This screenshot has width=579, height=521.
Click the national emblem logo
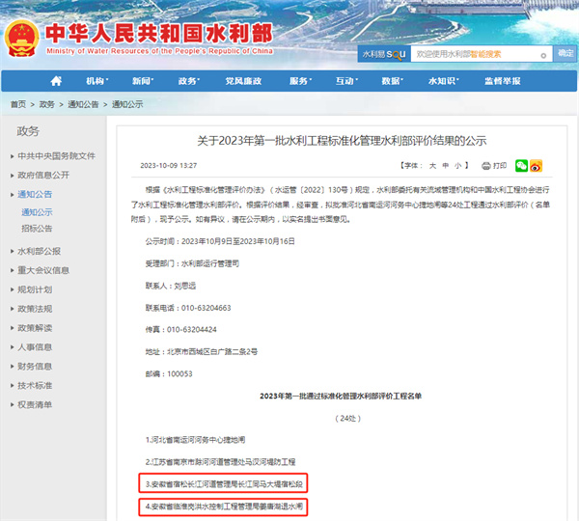(20, 36)
